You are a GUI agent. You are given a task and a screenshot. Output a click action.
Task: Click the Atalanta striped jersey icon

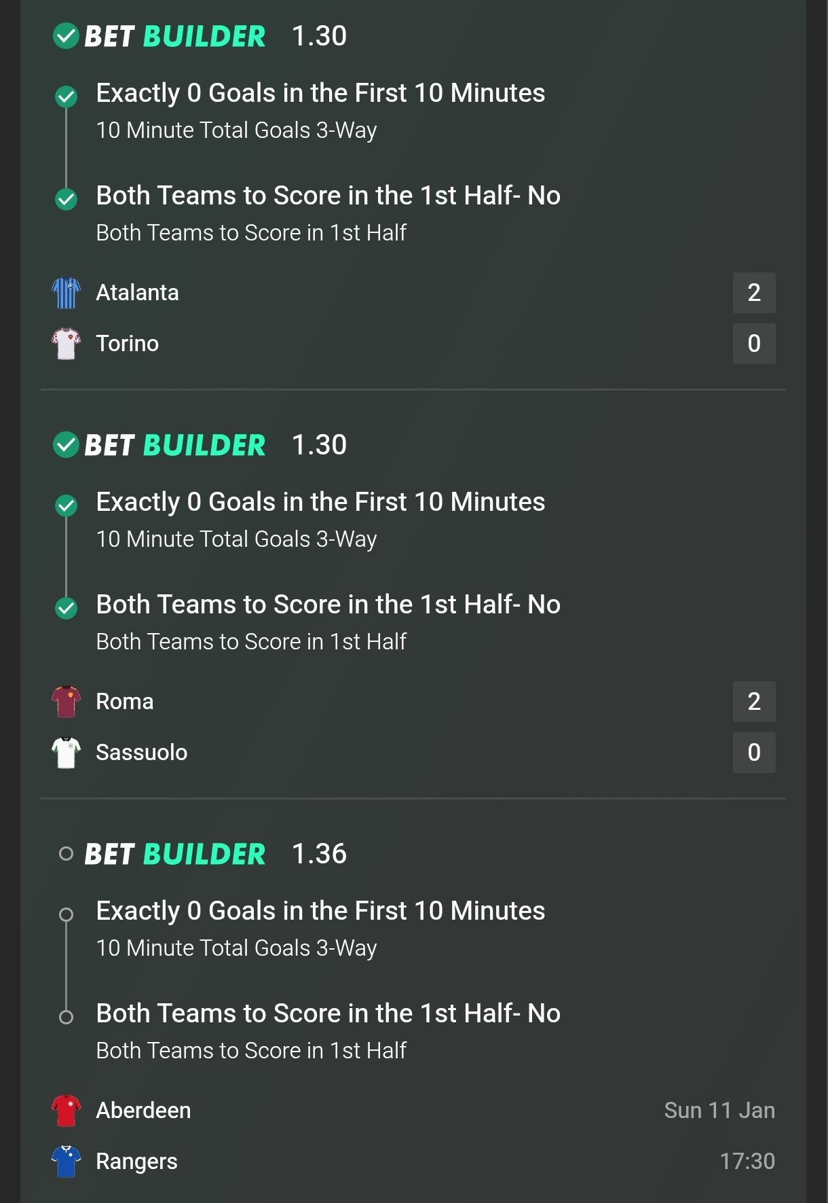pos(66,293)
